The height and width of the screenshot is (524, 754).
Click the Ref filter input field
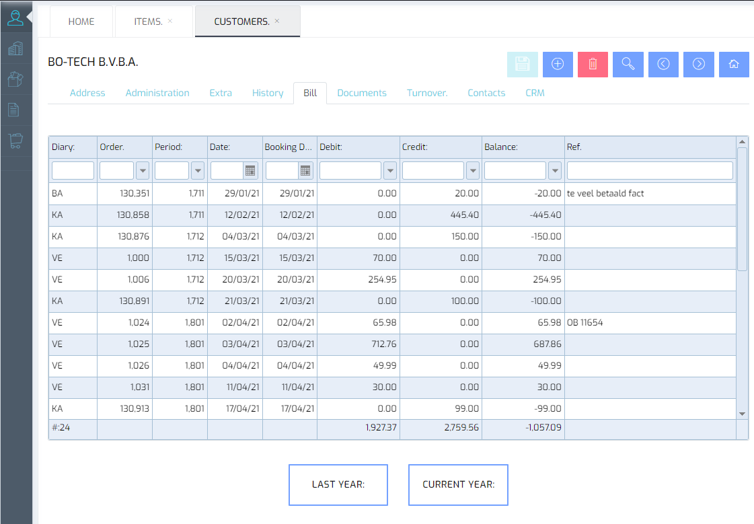(x=650, y=171)
